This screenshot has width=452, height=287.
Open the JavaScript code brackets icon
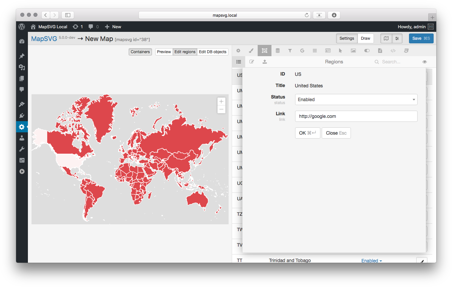coord(393,51)
